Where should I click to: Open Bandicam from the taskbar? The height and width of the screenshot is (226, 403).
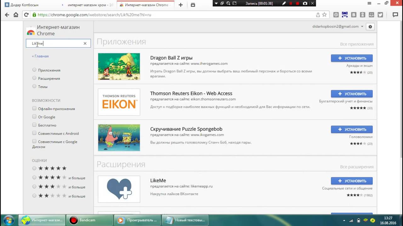coord(90,220)
